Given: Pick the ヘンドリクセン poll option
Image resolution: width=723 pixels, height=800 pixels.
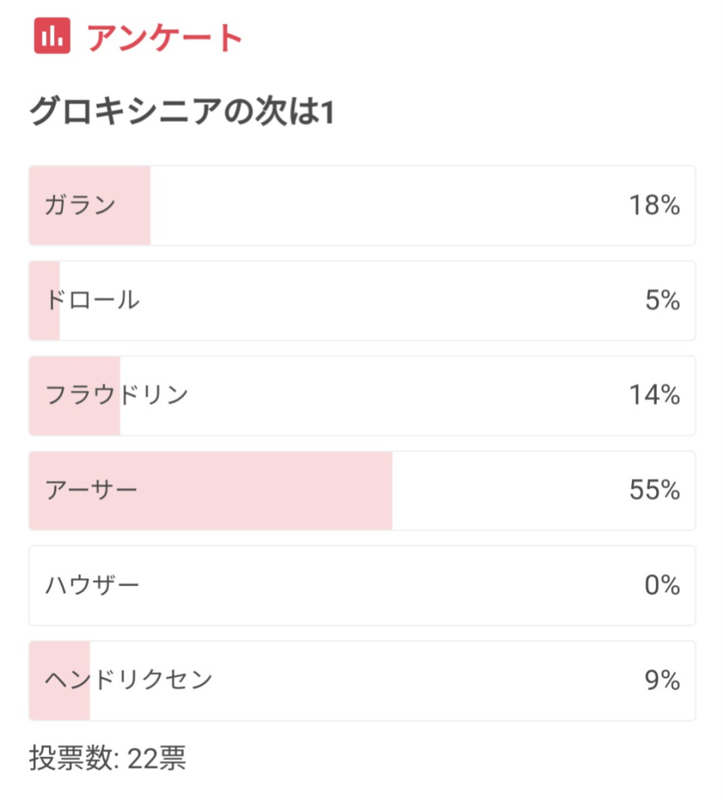Looking at the screenshot, I should (x=361, y=681).
